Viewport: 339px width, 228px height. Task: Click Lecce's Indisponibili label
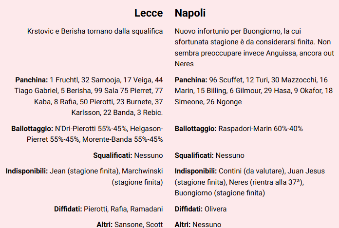(27, 171)
